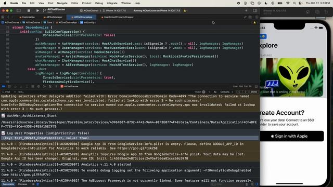Click AIChatCourse project breadcrumb
The image size is (333, 187).
[x=10, y=22]
